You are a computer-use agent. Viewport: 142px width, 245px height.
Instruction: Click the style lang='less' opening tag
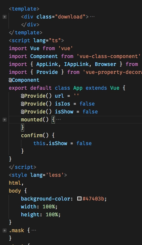click(38, 175)
